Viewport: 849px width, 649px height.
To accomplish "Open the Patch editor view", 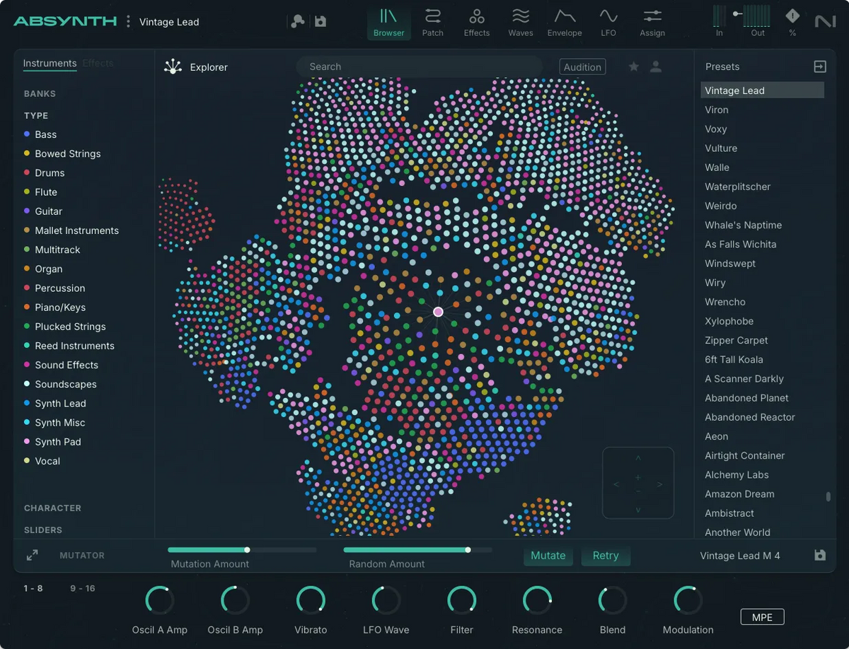I will pos(432,22).
